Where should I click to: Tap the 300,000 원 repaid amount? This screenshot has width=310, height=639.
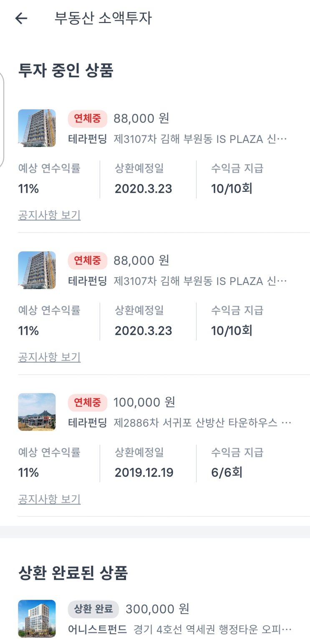tap(157, 609)
